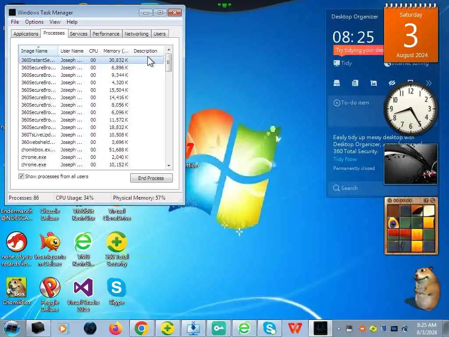This screenshot has width=449, height=337.
Task: Click the crossed-eye hide icon in Organizer
Action: point(392,83)
